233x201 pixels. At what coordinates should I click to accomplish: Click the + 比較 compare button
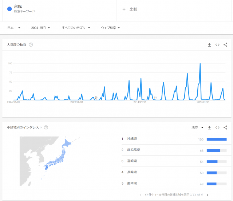tap(130, 9)
